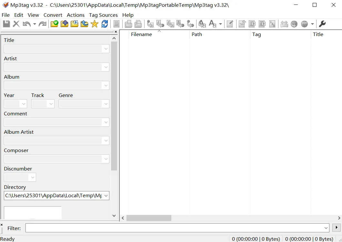Click the Actions (Quick) large Aa icon

click(x=212, y=24)
